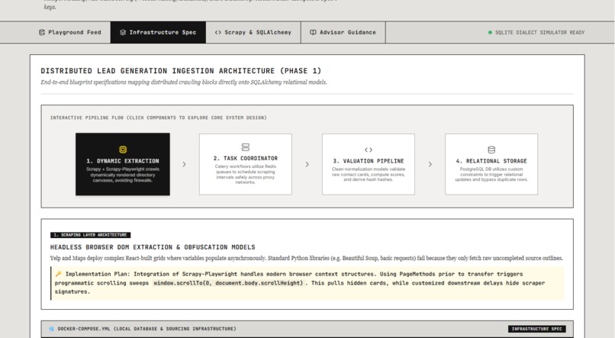Click the Distributed Lead Generation Ingestion Architecture heading

tap(181, 71)
